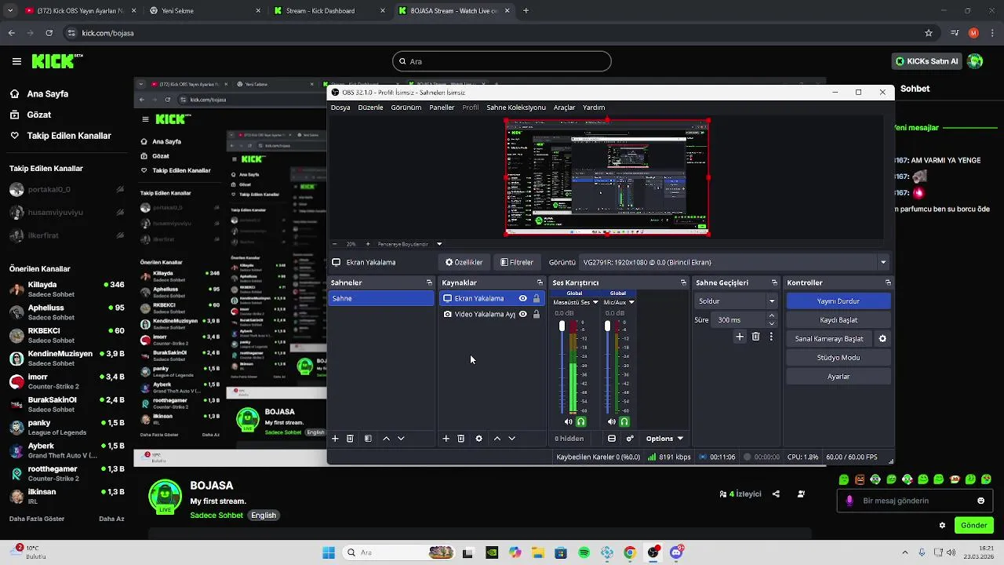Increase Süre transition duration stepper
Image resolution: width=1004 pixels, height=565 pixels.
pyautogui.click(x=772, y=316)
